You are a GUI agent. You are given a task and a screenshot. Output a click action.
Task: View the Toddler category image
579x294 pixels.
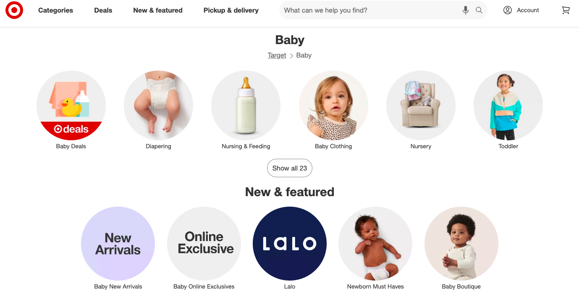(508, 105)
